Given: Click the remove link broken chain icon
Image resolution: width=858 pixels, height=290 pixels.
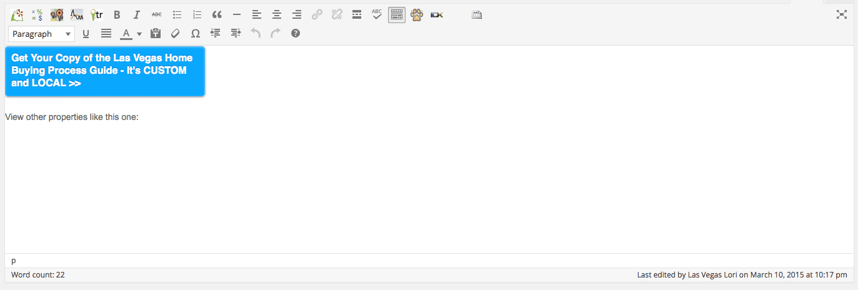Looking at the screenshot, I should pyautogui.click(x=337, y=14).
